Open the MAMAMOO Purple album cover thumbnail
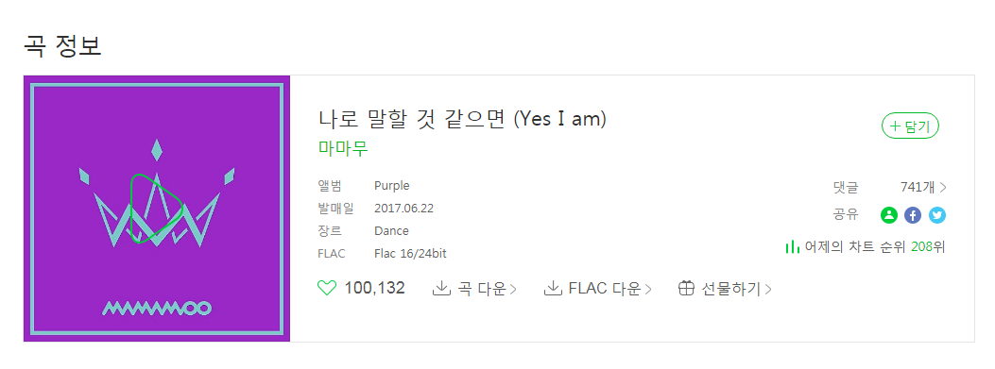 tap(157, 209)
